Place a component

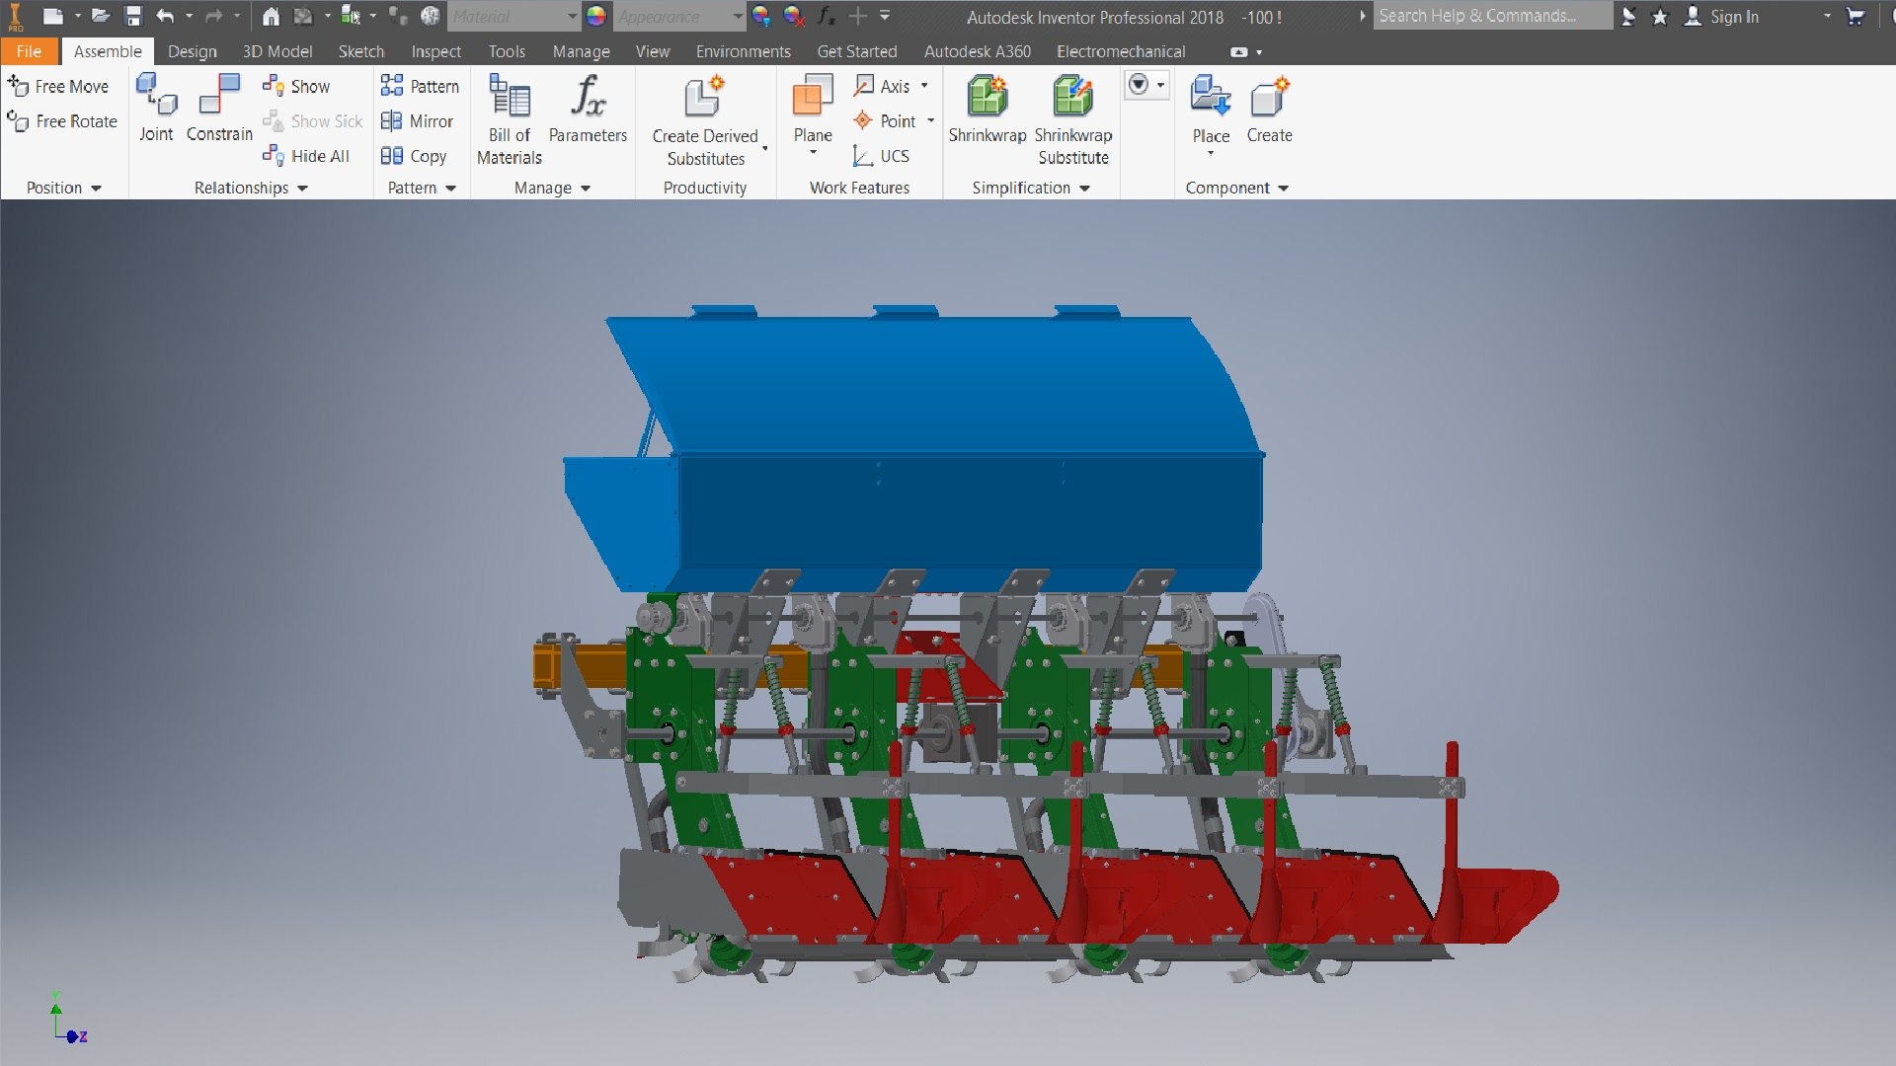tap(1211, 114)
